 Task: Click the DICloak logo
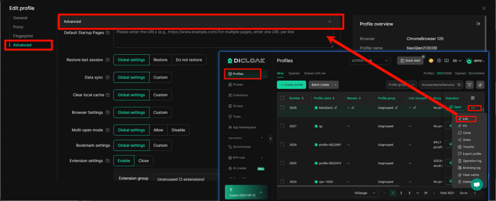coord(247,61)
